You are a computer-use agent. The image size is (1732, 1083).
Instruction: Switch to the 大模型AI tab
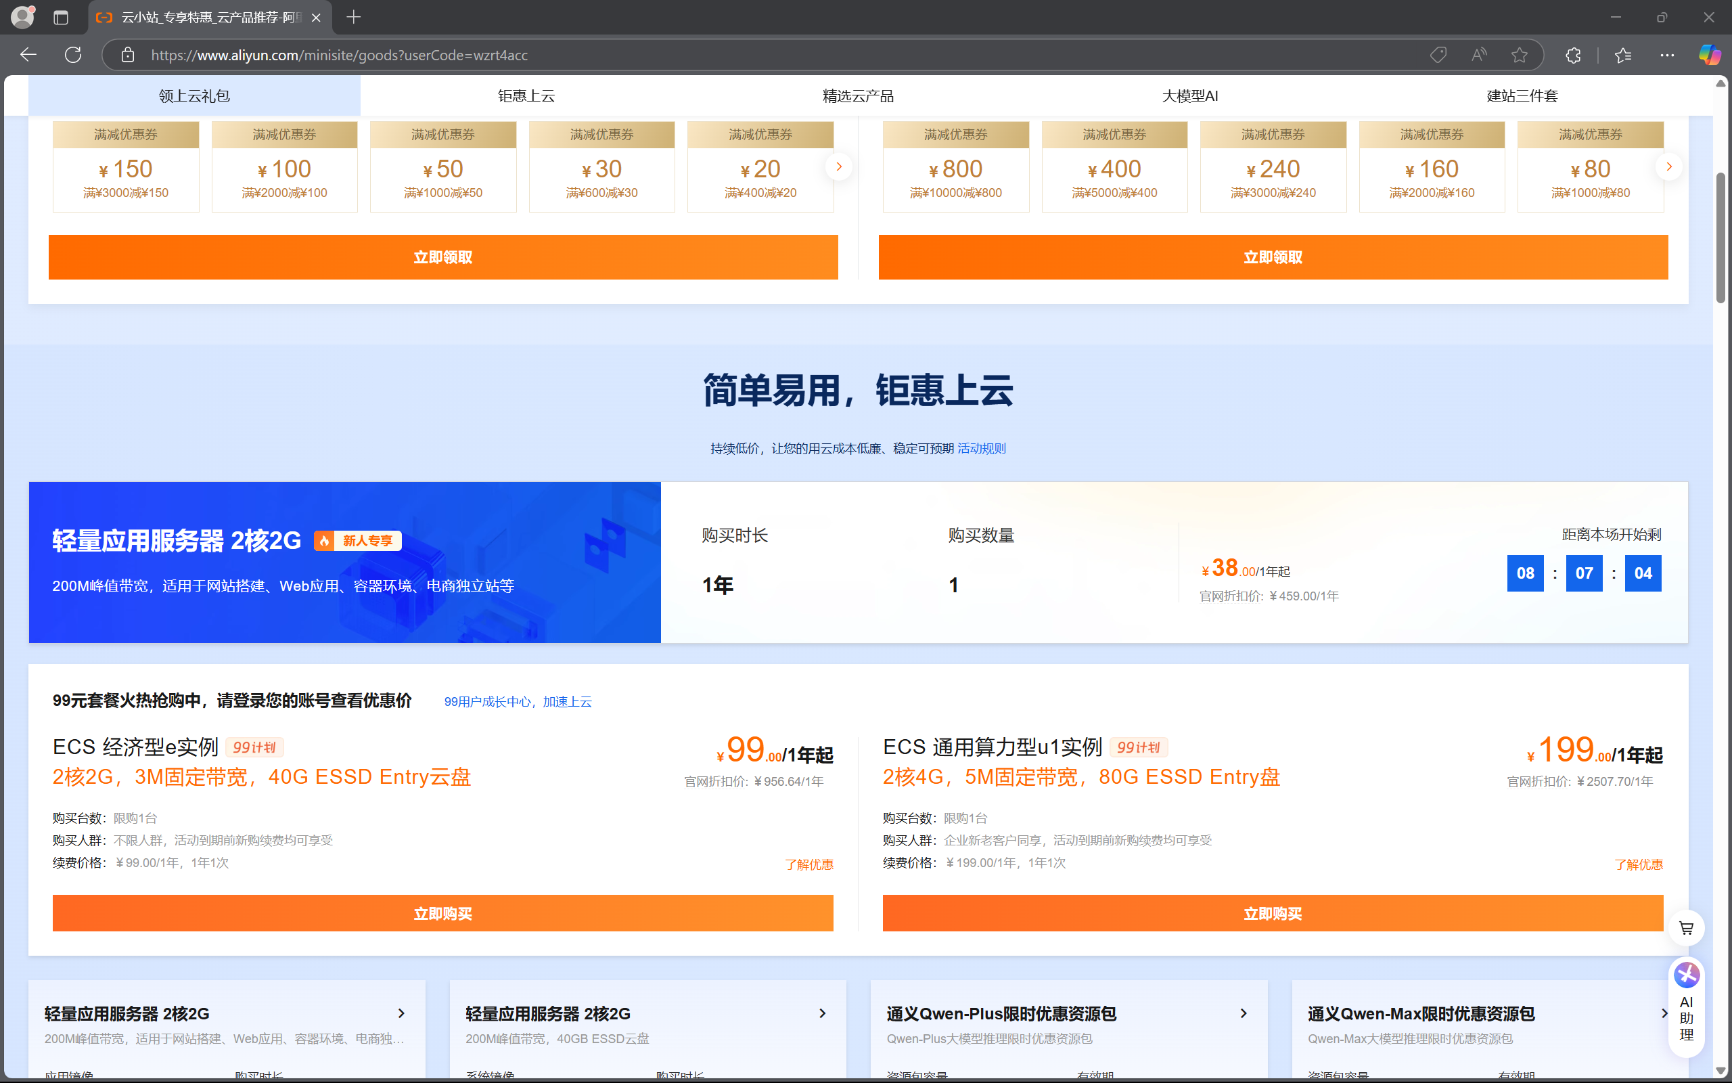click(1189, 95)
